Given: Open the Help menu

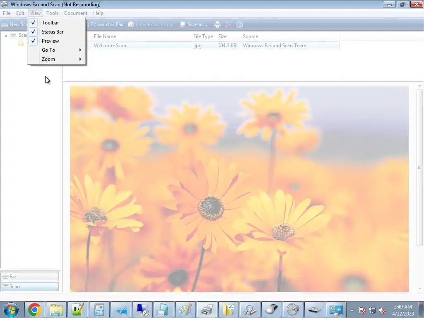Looking at the screenshot, I should (98, 13).
